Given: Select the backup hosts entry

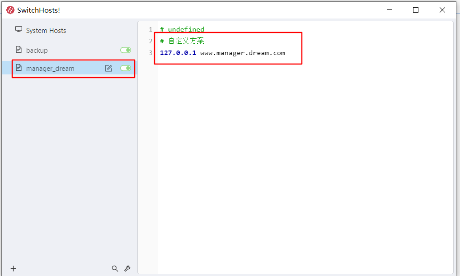Looking at the screenshot, I should point(70,50).
